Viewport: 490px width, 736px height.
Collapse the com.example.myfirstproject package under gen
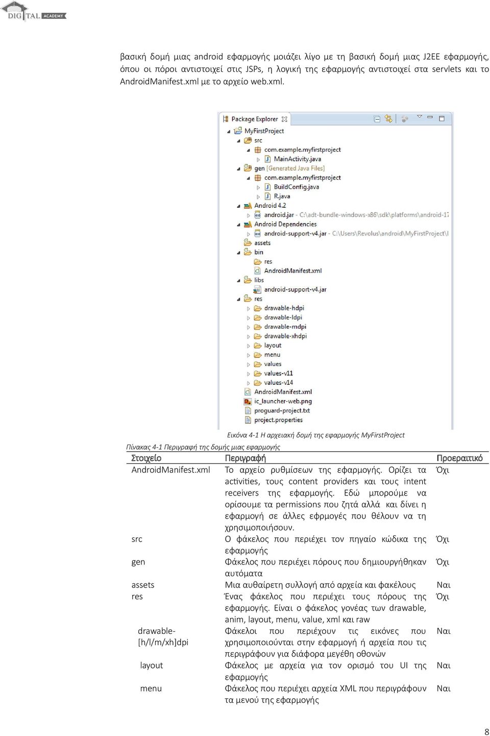pos(249,178)
